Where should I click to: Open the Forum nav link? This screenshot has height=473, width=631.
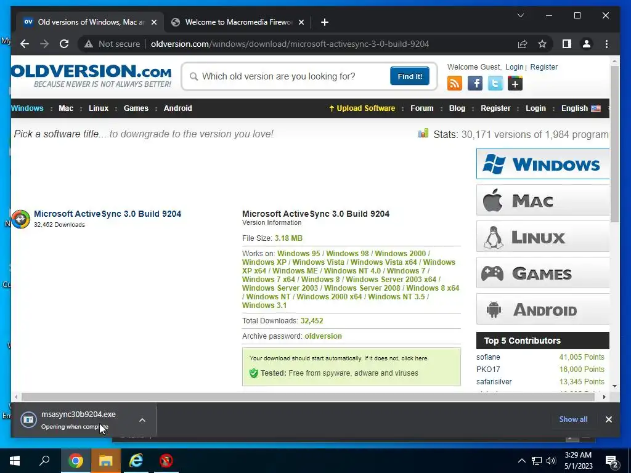pyautogui.click(x=421, y=108)
